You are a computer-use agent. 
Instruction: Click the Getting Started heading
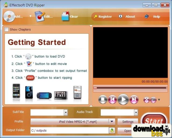pyautogui.click(x=37, y=43)
